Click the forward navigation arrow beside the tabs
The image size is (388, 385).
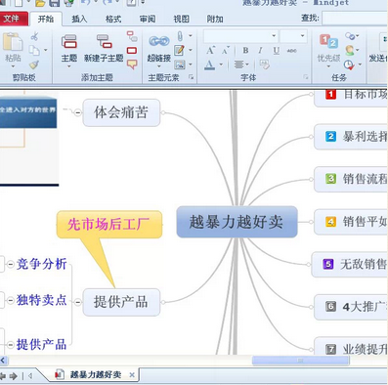coord(14,376)
